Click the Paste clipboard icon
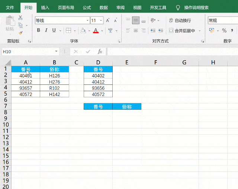Viewport: 238px width, 189px height. (10, 20)
